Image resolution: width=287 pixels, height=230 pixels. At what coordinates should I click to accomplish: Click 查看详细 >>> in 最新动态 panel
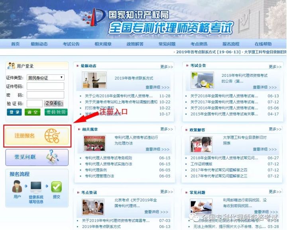tap(157, 87)
